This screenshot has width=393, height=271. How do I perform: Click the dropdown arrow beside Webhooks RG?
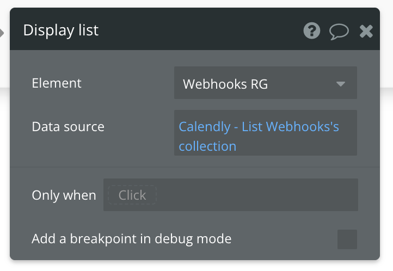(341, 84)
